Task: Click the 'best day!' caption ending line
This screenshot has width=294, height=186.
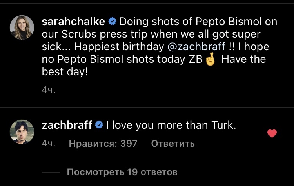Action: tap(65, 73)
